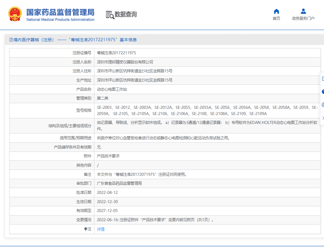Click the 注册人名称 row label
This screenshot has width=324, height=247.
click(82, 62)
